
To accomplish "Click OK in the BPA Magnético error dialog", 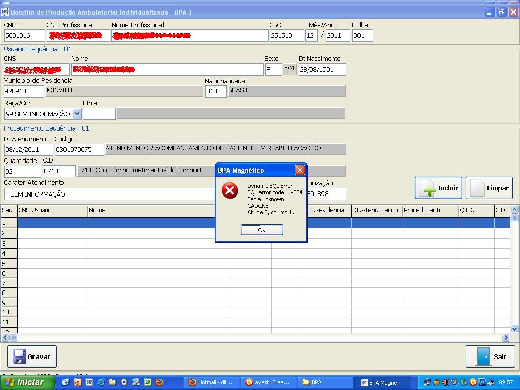I will point(262,230).
